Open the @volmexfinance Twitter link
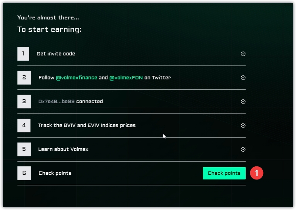296x210 pixels. pyautogui.click(x=76, y=78)
